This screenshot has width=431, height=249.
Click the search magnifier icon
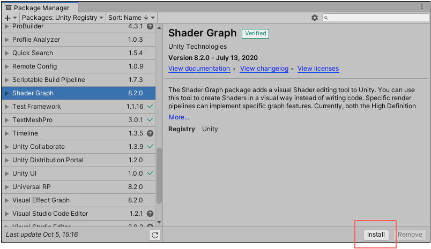[327, 18]
